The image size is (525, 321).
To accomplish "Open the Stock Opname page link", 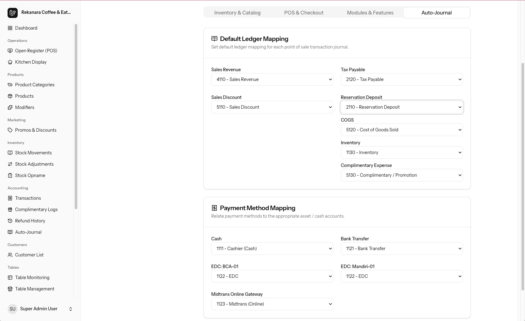I will coord(30,175).
